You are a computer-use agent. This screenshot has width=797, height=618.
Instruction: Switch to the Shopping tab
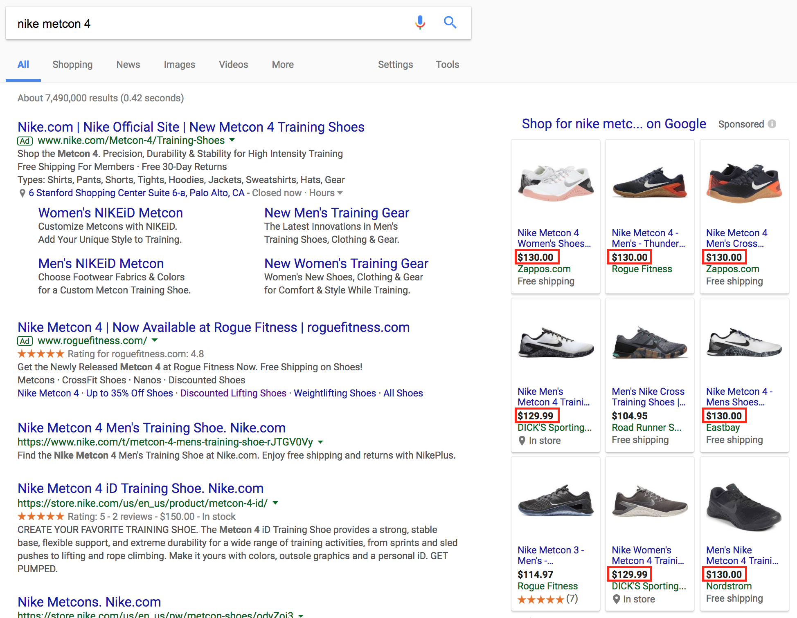(72, 65)
